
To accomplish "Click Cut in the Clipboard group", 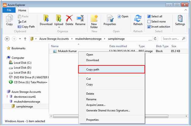I will pyautogui.click(x=22, y=22).
